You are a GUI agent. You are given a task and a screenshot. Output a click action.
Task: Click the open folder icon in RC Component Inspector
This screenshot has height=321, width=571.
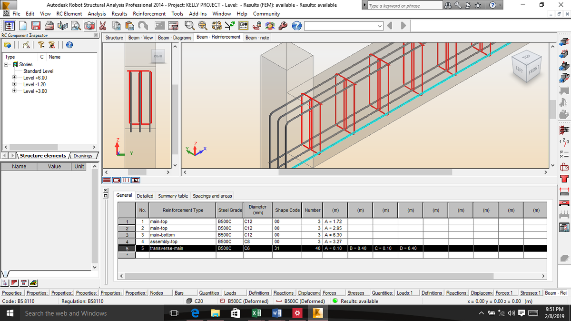(8, 45)
